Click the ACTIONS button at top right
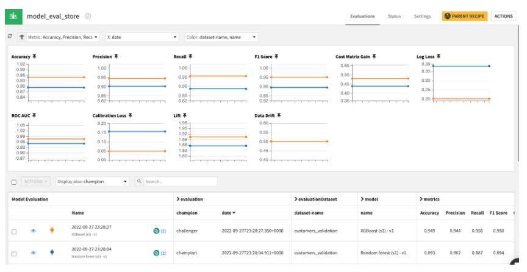The height and width of the screenshot is (272, 527). (503, 15)
